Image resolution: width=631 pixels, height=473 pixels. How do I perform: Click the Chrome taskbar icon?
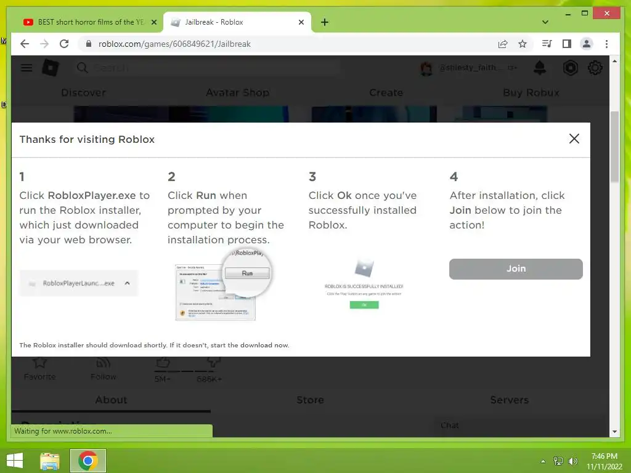(x=88, y=461)
